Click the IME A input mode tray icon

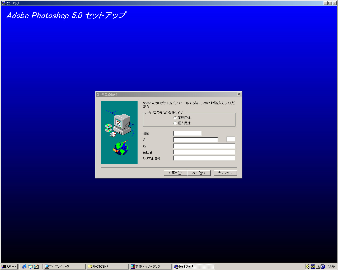(x=318, y=267)
